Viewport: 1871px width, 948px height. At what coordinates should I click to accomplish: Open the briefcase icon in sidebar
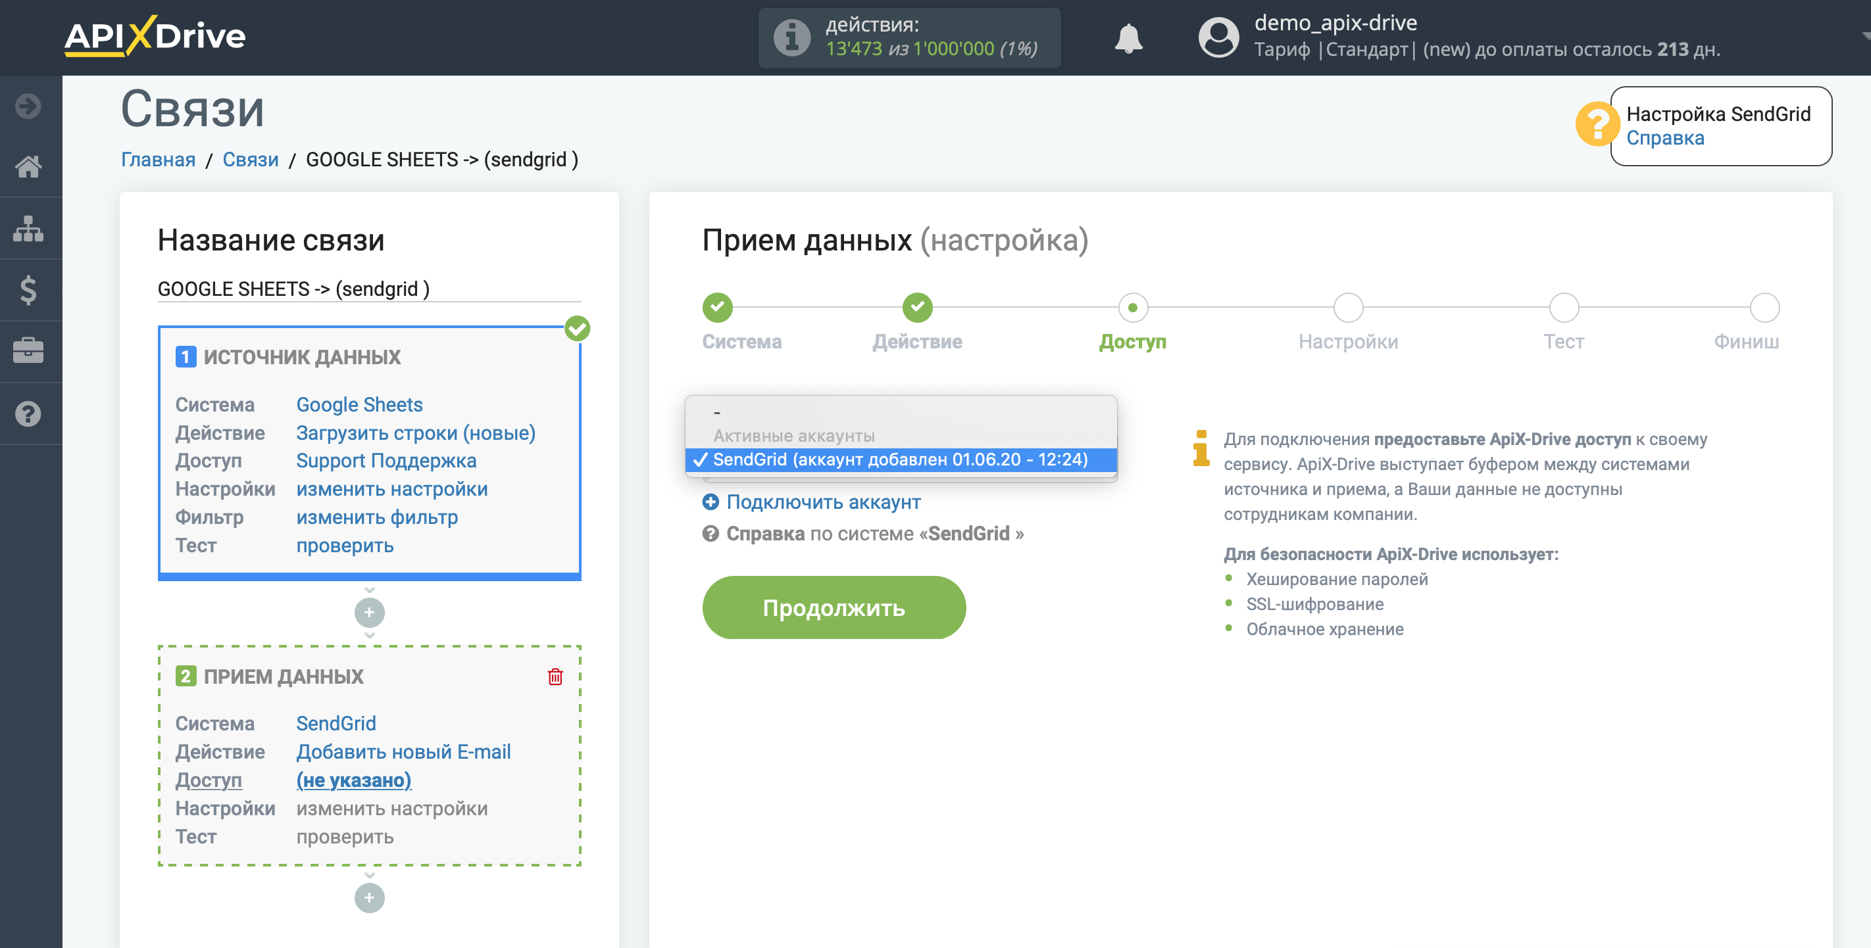pyautogui.click(x=28, y=351)
